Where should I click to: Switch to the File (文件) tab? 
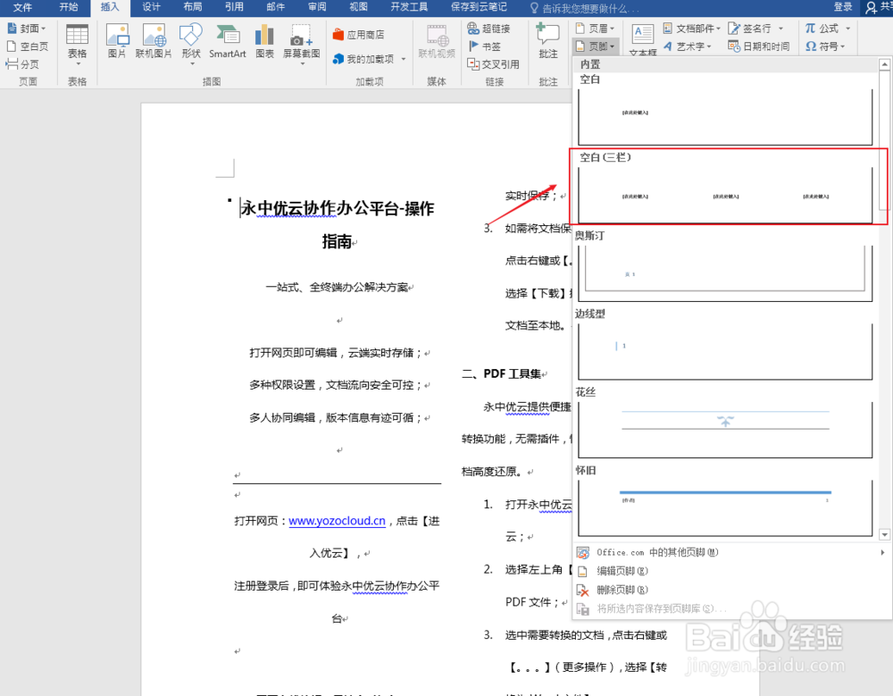click(23, 7)
